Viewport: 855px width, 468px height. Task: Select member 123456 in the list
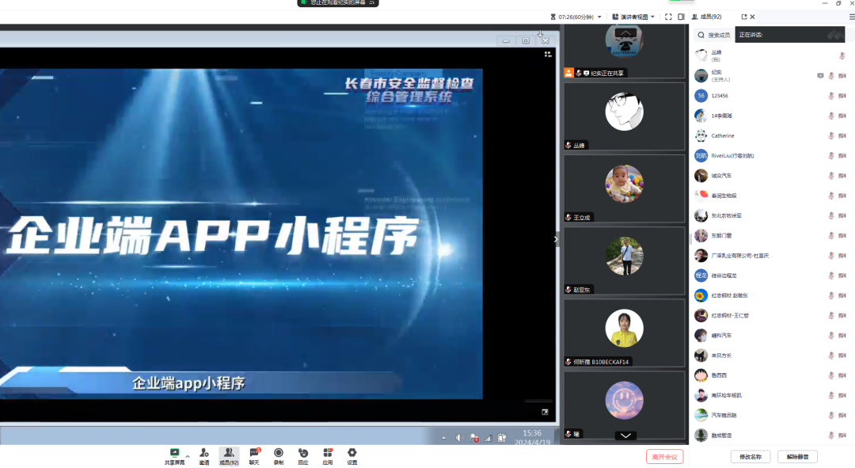pyautogui.click(x=770, y=96)
